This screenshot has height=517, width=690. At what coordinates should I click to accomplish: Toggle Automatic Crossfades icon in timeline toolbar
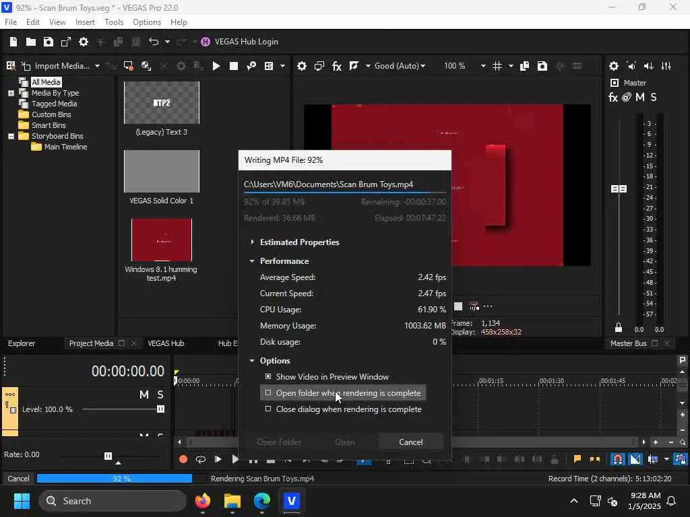pos(635,459)
